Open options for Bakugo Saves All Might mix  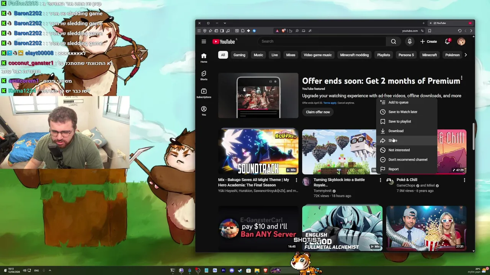[296, 180]
